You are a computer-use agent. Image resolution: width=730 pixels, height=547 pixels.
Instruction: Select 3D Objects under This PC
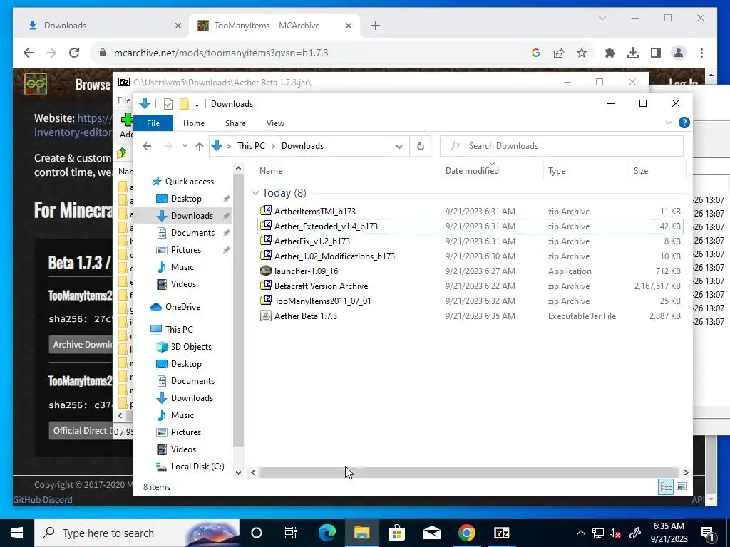(191, 347)
